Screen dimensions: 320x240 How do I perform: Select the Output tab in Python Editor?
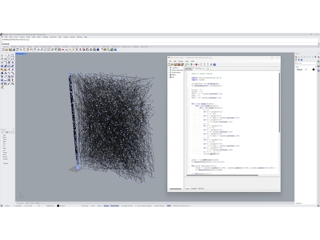point(187,188)
